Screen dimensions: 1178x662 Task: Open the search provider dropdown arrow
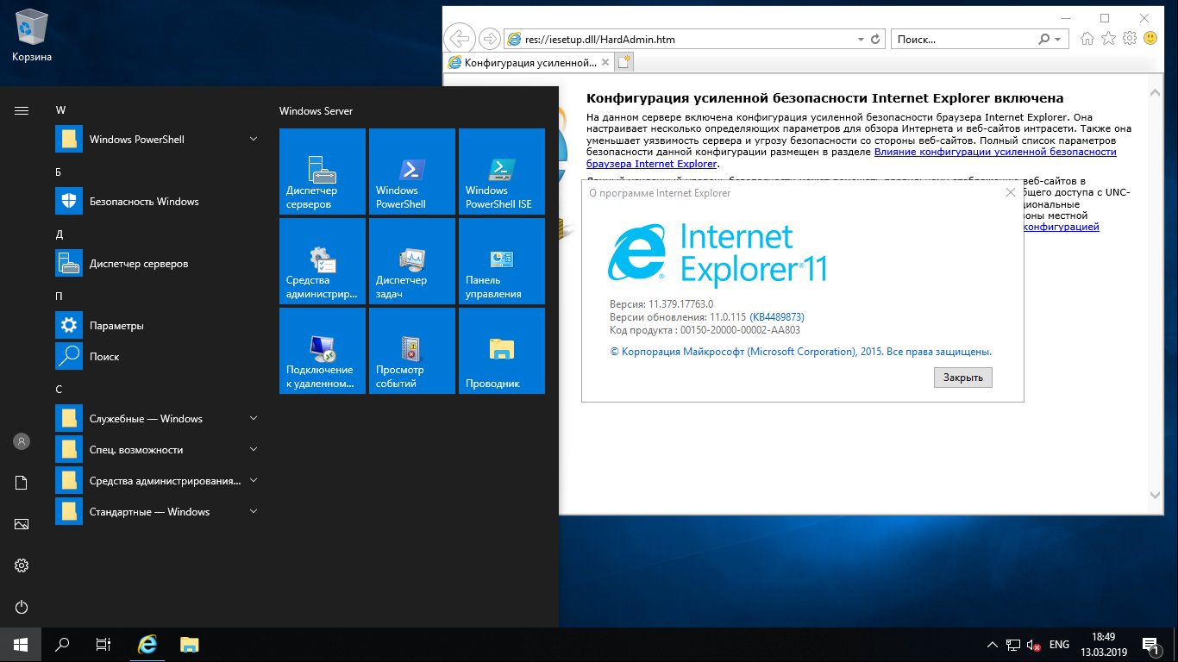pyautogui.click(x=1058, y=40)
